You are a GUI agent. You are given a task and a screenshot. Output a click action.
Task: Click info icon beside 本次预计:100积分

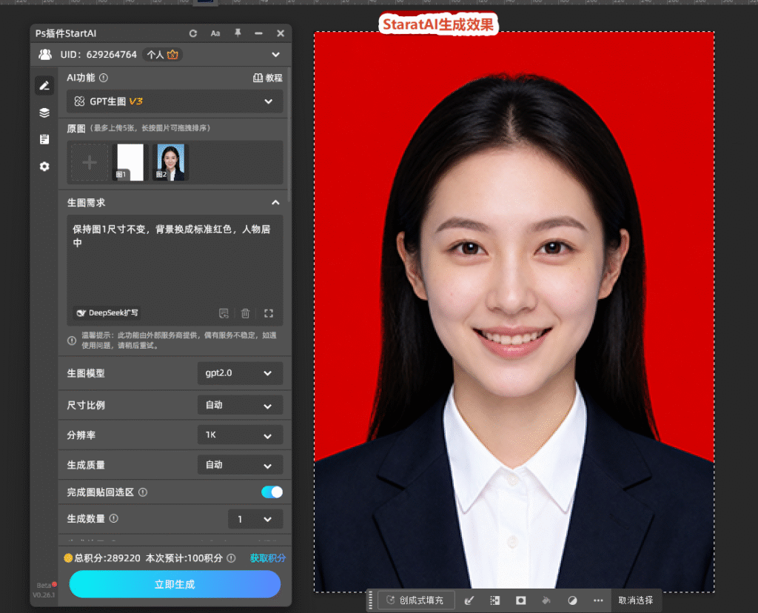[x=231, y=558]
